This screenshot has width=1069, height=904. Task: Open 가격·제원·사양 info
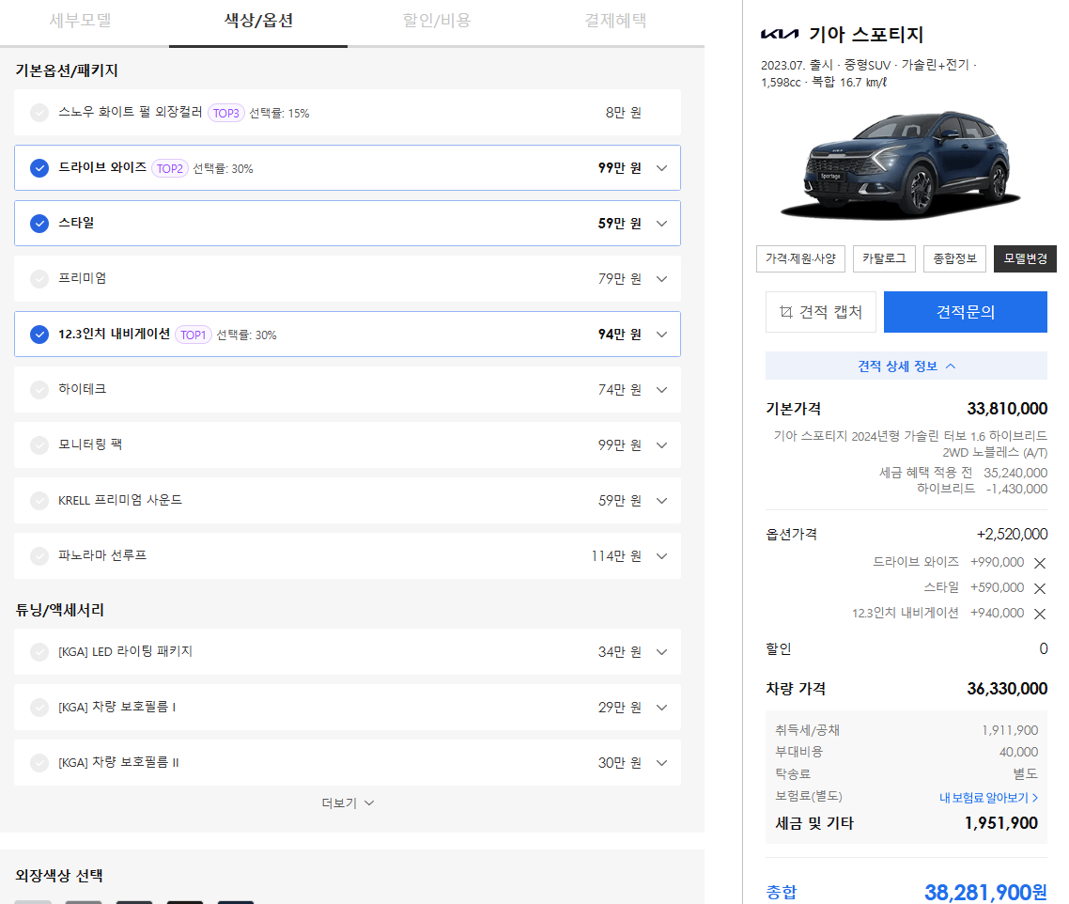pos(800,258)
